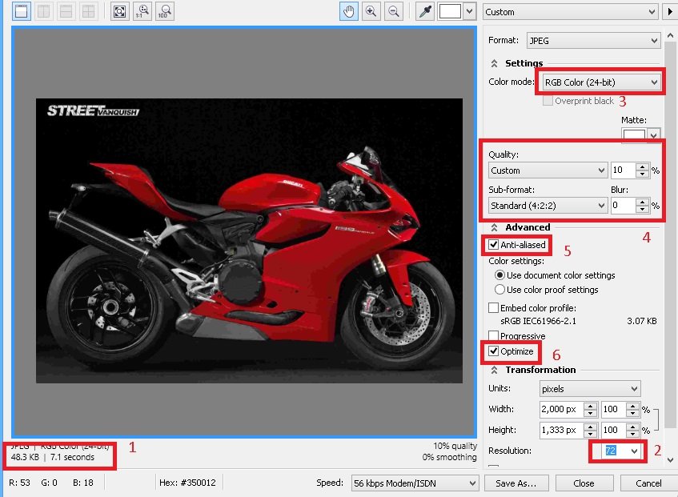678x497 pixels.
Task: Click the zoom out magnifier tool
Action: 393,11
